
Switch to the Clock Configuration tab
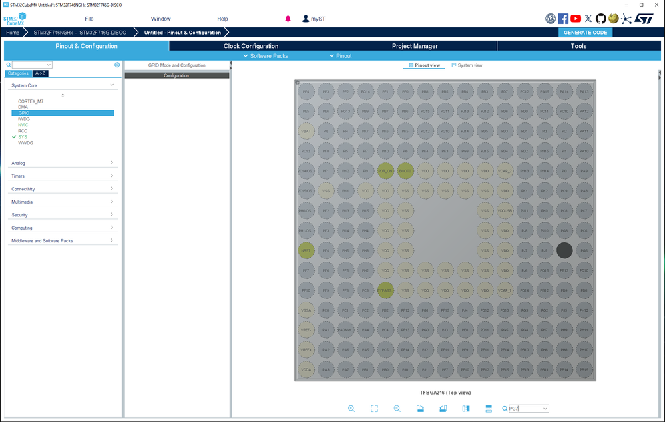click(251, 46)
